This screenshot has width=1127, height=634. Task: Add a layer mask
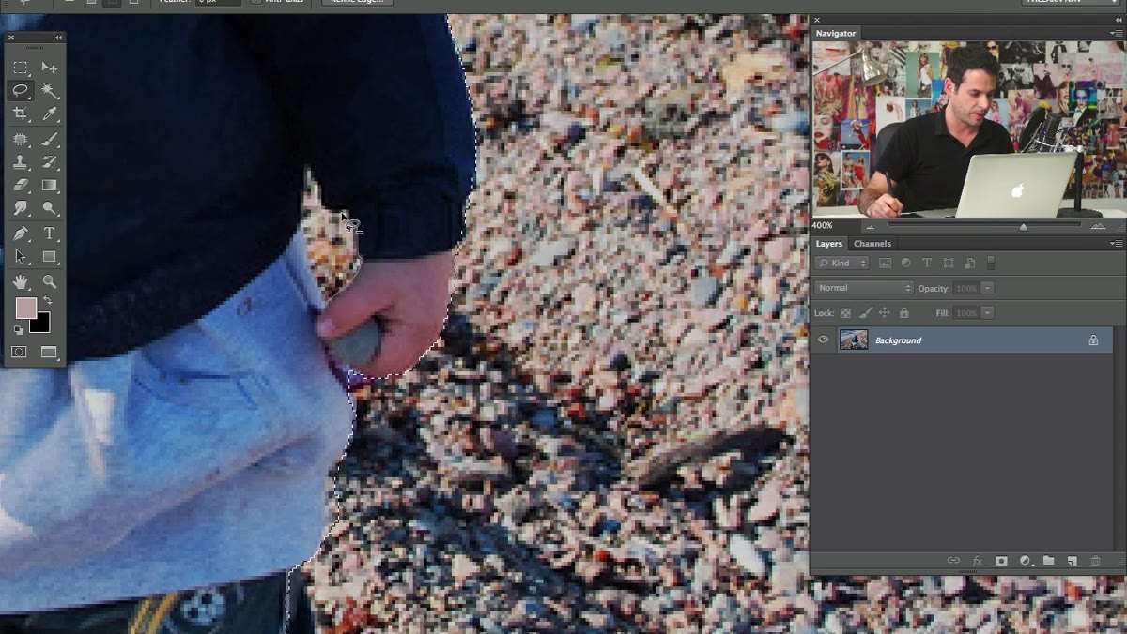click(1001, 561)
